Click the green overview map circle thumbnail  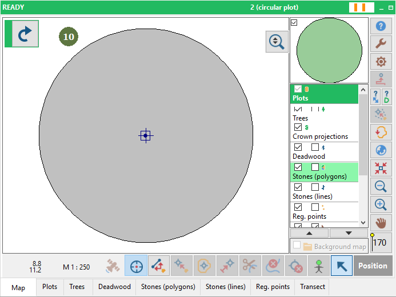tap(329, 50)
